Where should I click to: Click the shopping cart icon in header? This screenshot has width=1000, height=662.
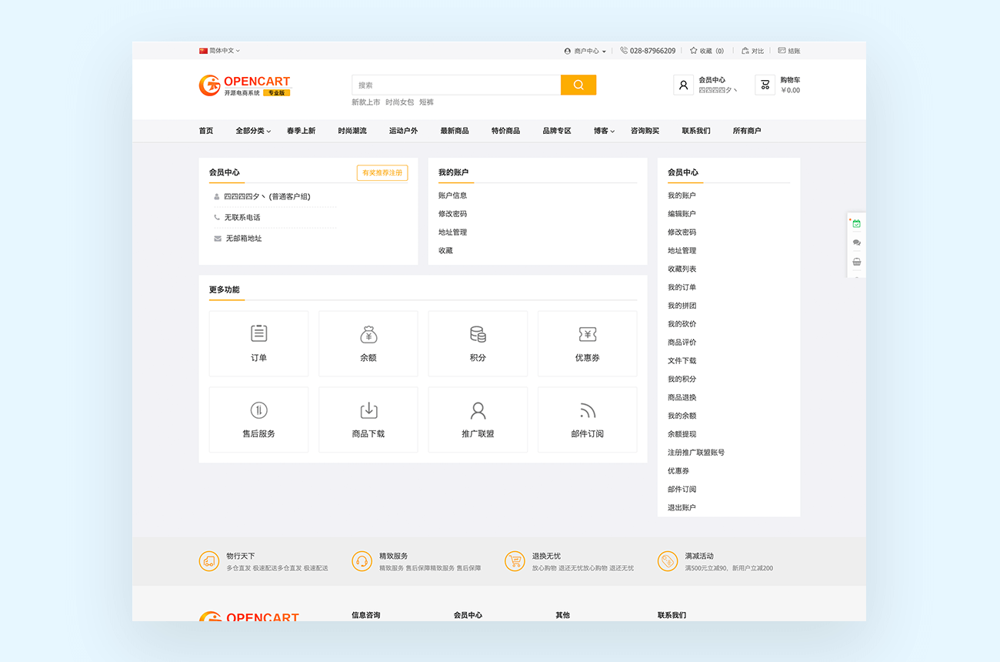[x=765, y=85]
